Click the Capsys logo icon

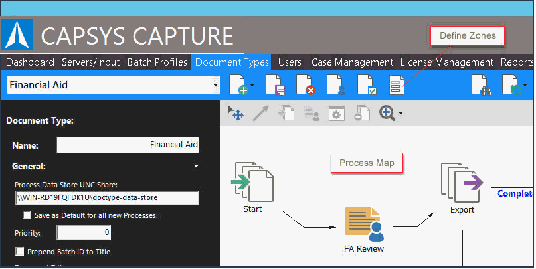pos(17,35)
